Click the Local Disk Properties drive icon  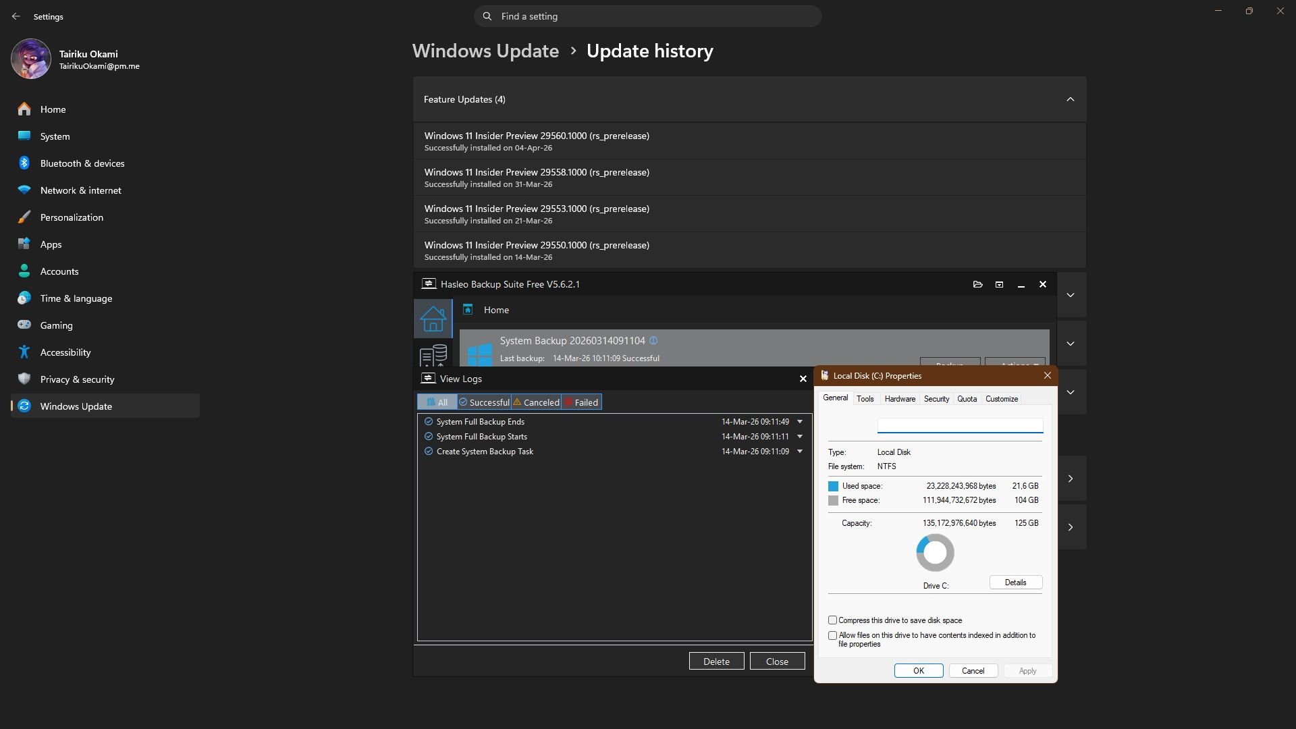(x=825, y=376)
